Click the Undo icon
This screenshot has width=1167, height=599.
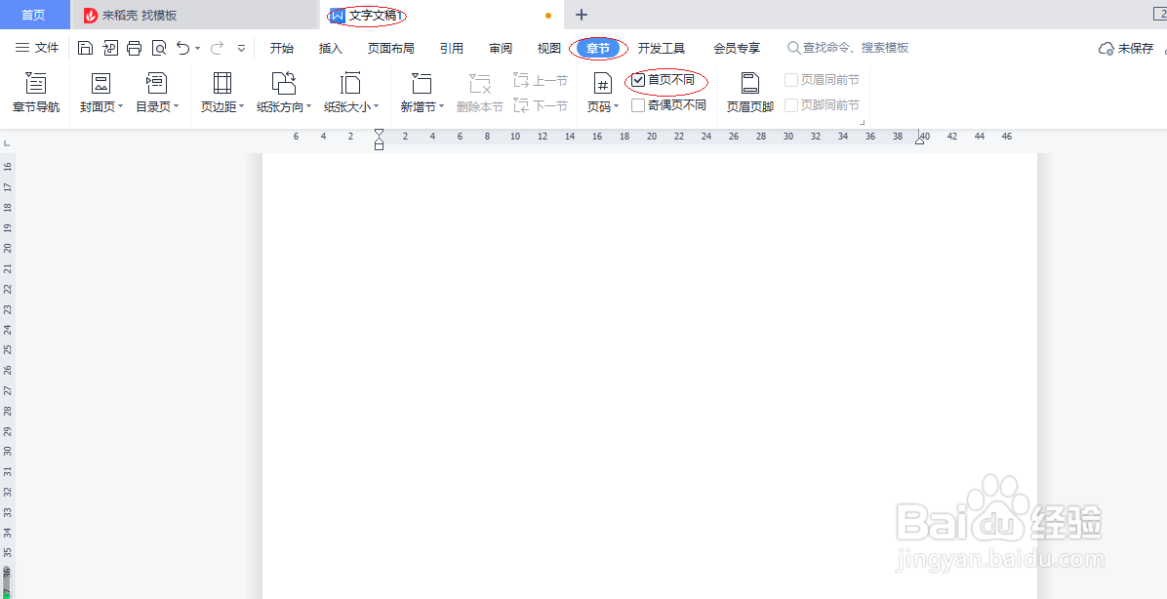[x=183, y=47]
